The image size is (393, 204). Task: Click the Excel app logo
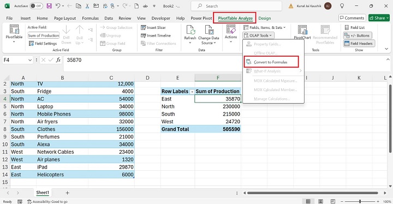(7, 6)
